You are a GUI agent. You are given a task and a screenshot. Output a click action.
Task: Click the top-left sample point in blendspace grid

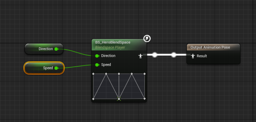93,74
